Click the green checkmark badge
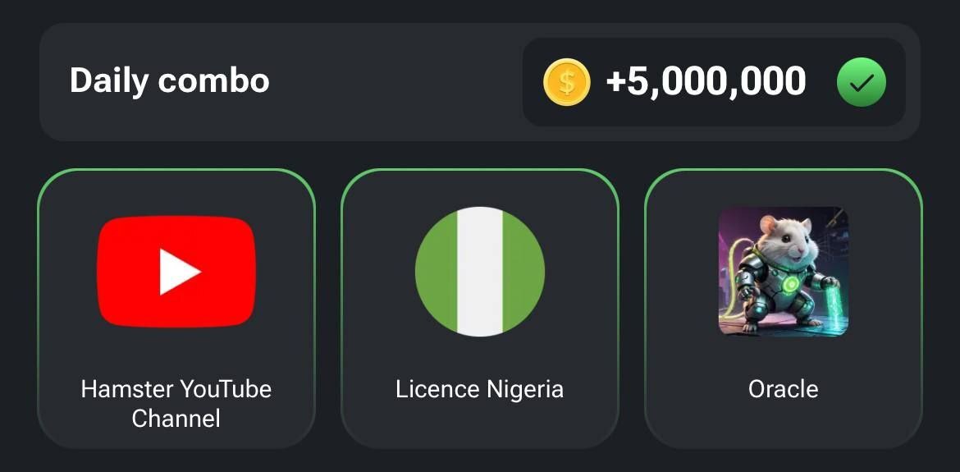The width and height of the screenshot is (960, 472). pyautogui.click(x=861, y=82)
